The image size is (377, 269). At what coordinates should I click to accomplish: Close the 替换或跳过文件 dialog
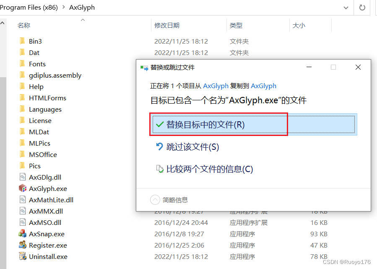tap(358, 67)
